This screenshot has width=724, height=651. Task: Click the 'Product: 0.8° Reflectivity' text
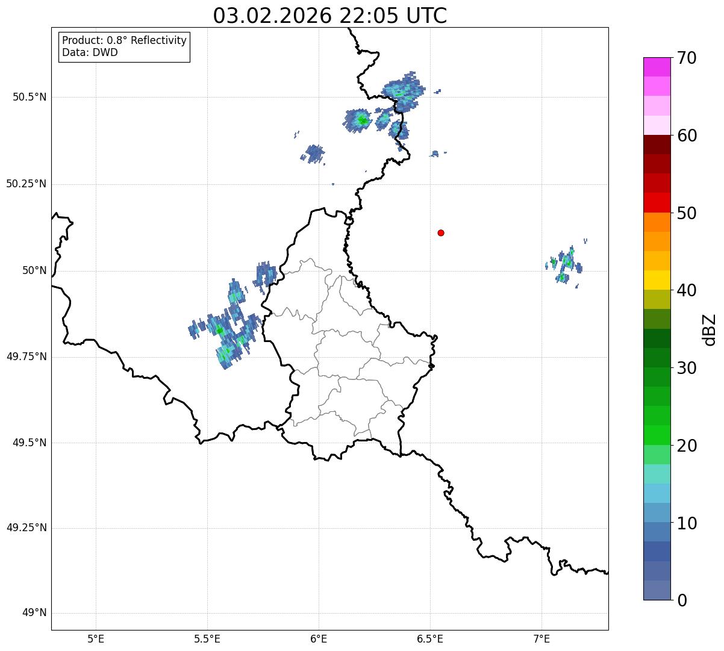125,40
